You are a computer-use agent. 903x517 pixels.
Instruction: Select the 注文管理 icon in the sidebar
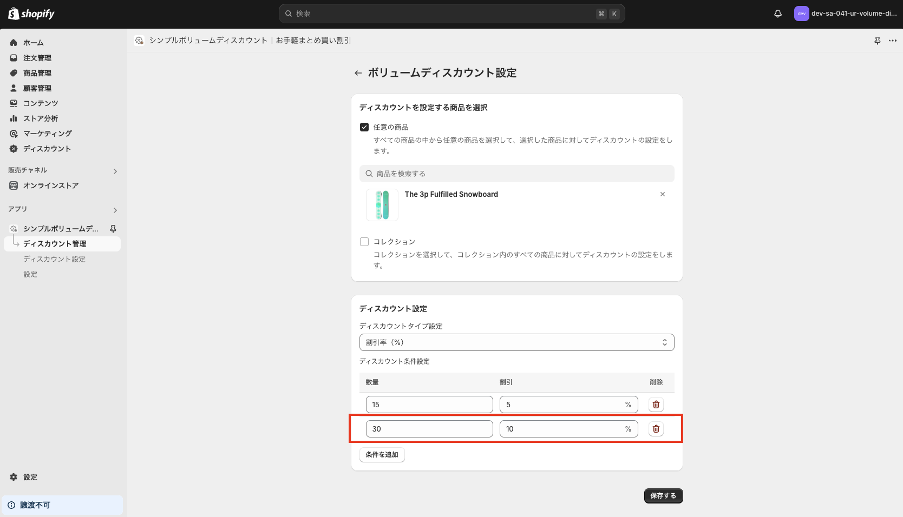click(13, 58)
